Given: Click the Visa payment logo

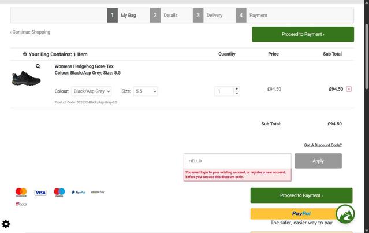Looking at the screenshot, I should point(40,193).
